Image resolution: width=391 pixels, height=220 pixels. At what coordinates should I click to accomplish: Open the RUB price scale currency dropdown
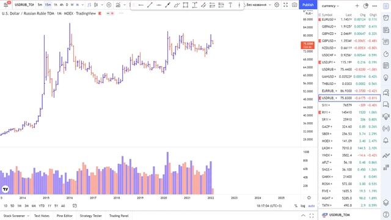(309, 13)
